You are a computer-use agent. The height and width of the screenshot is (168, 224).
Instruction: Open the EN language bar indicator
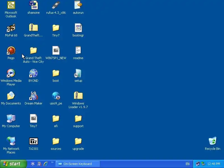(187, 164)
